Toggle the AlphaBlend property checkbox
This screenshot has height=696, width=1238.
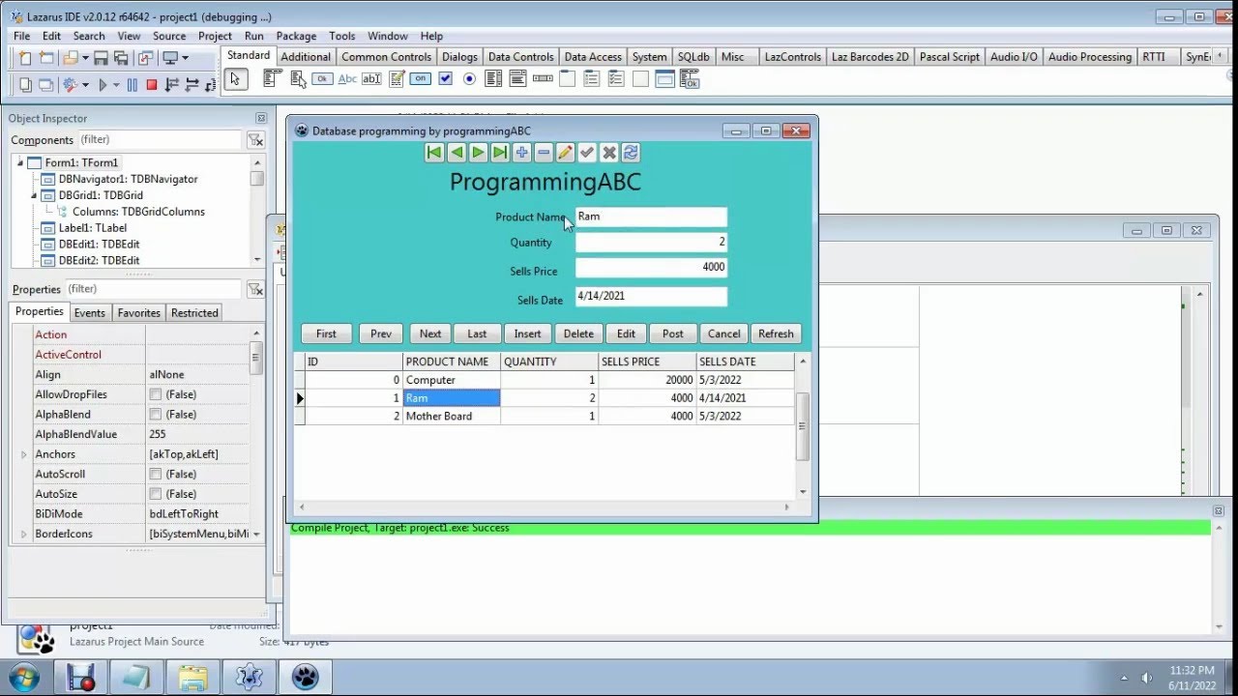coord(155,415)
